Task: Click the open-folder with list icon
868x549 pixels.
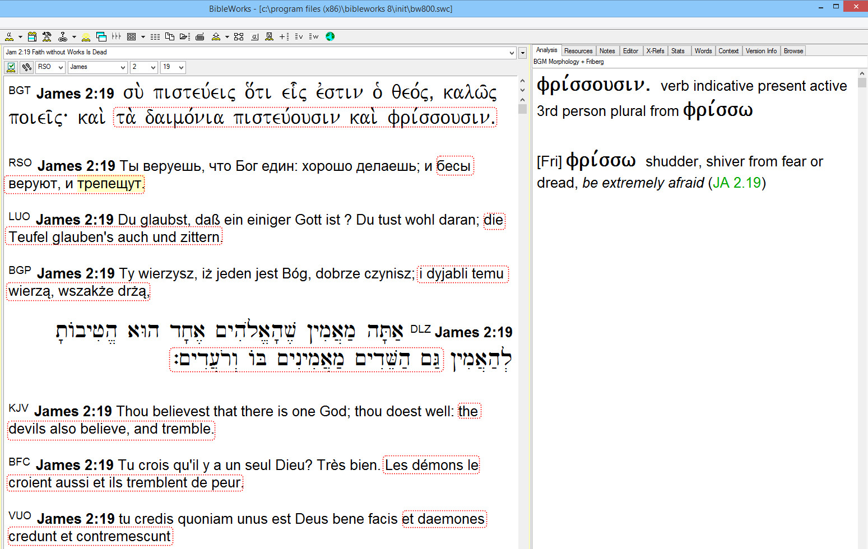Action: pos(185,36)
